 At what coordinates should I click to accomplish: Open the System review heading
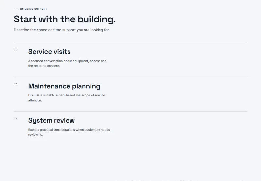pyautogui.click(x=52, y=120)
